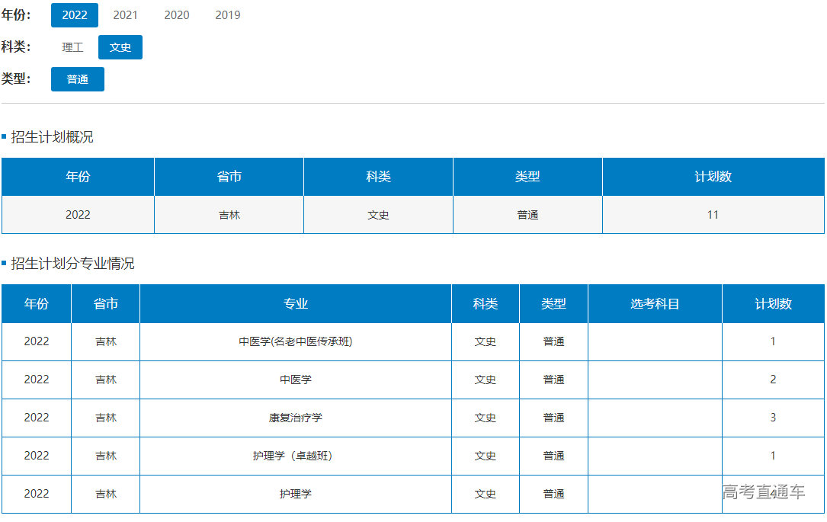Select 理工 subject category

click(x=73, y=47)
